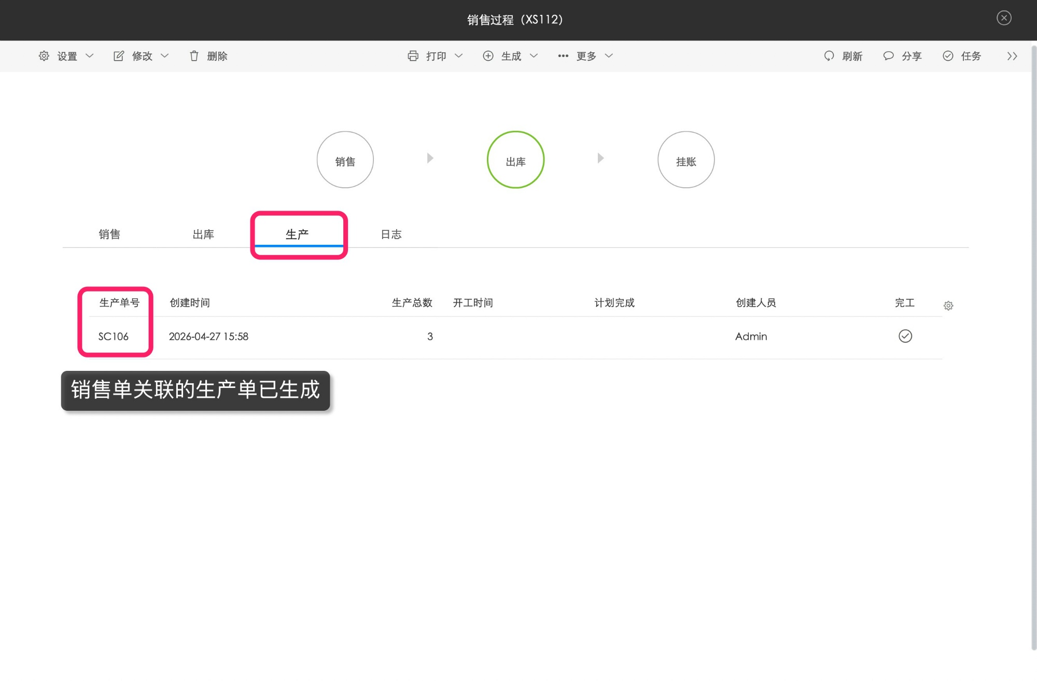Viewport: 1037px width, 681px height.
Task: Click the 创建时间 column header
Action: pyautogui.click(x=190, y=303)
